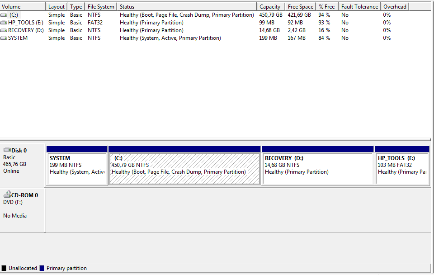Click the Status column header
The image size is (434, 275).
click(186, 7)
